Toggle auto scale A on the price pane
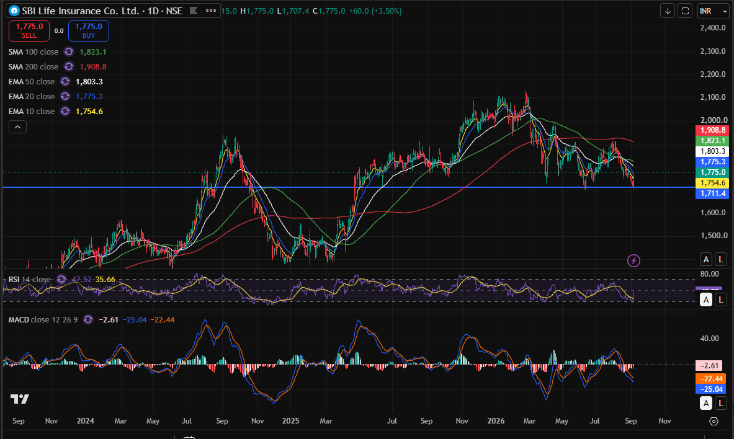Screen dimensions: 734x439 (x=706, y=259)
